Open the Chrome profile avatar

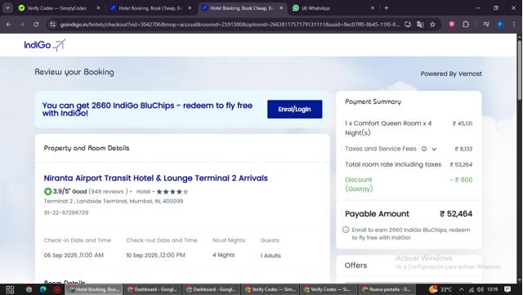[x=500, y=25]
